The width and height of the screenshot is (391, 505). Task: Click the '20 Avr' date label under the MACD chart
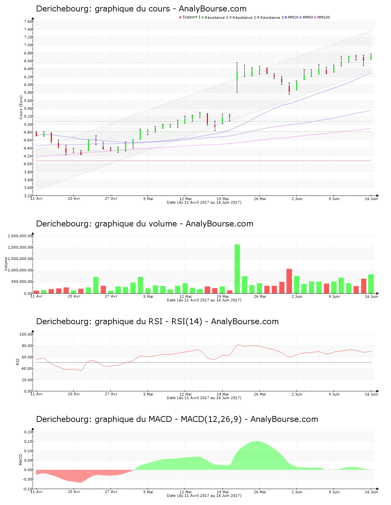pyautogui.click(x=74, y=492)
